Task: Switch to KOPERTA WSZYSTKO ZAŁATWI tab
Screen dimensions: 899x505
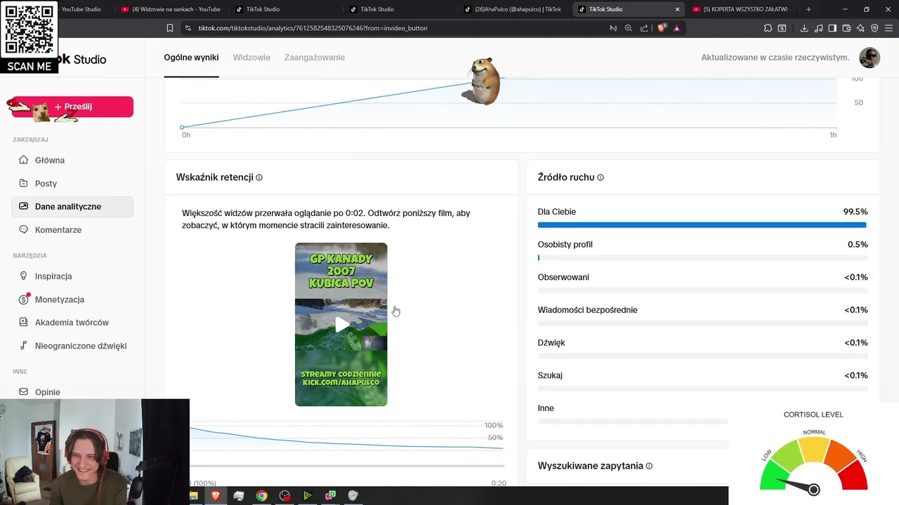Action: click(743, 9)
